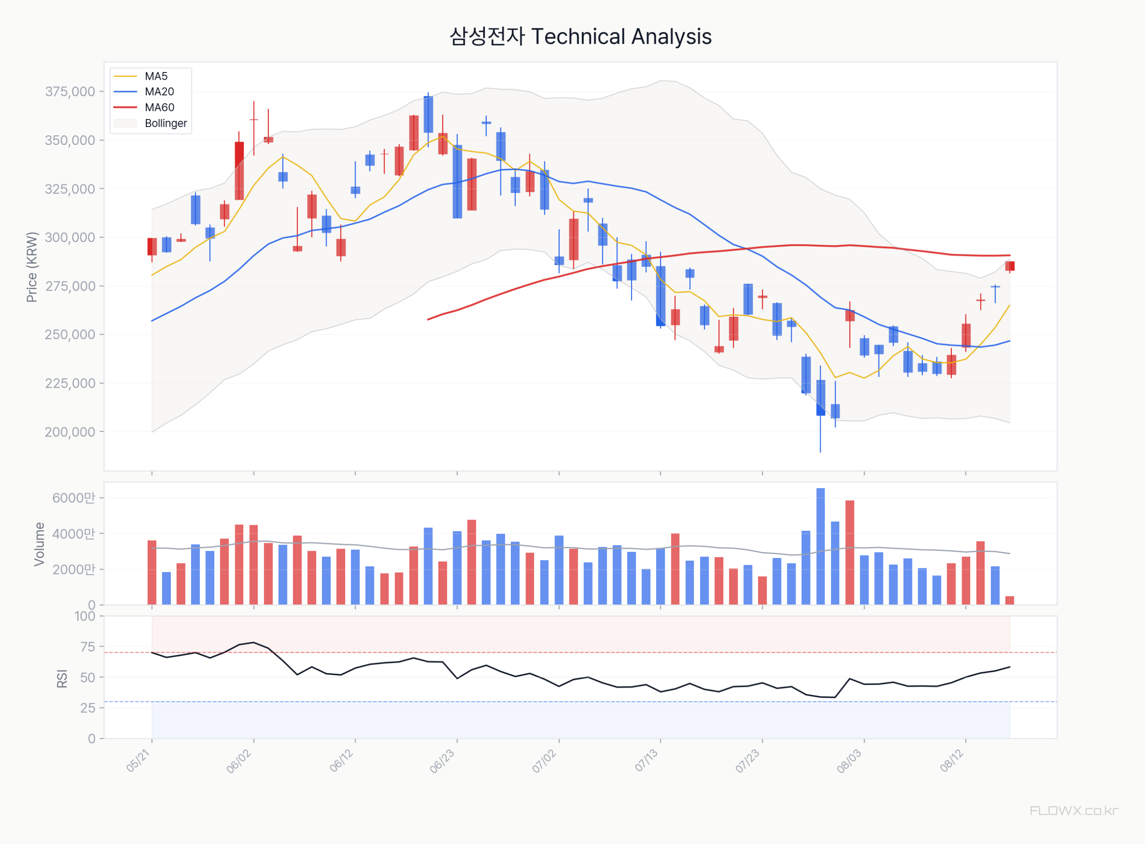Click the 'MA60' legend label
This screenshot has width=1145, height=844.
tap(159, 107)
